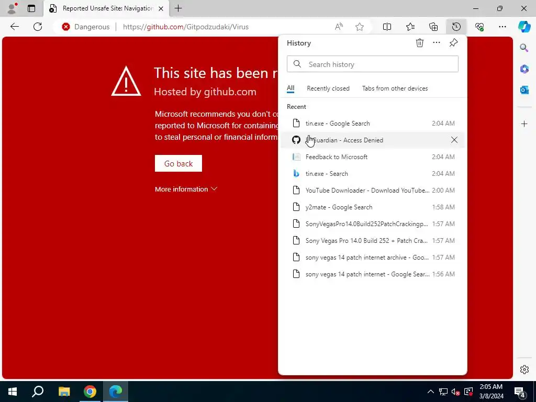
Task: Open tin.exe - Search Bing history entry
Action: [x=372, y=174]
